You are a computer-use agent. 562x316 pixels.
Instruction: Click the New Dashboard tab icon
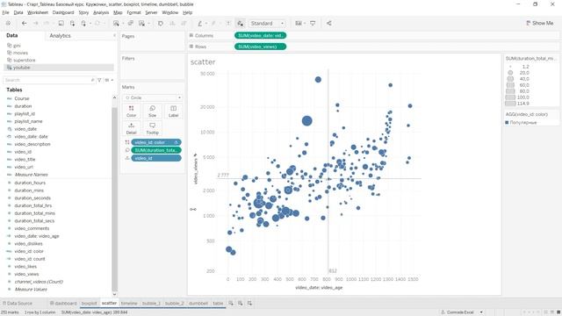tap(240, 304)
